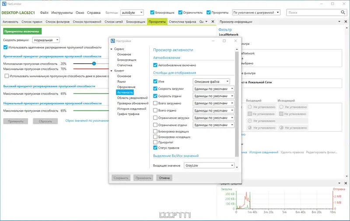Open the Инструменты menu
Viewport: 350px width, 221px height.
[62, 13]
